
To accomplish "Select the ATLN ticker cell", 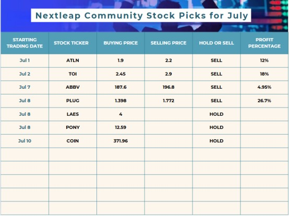I will (x=73, y=61).
